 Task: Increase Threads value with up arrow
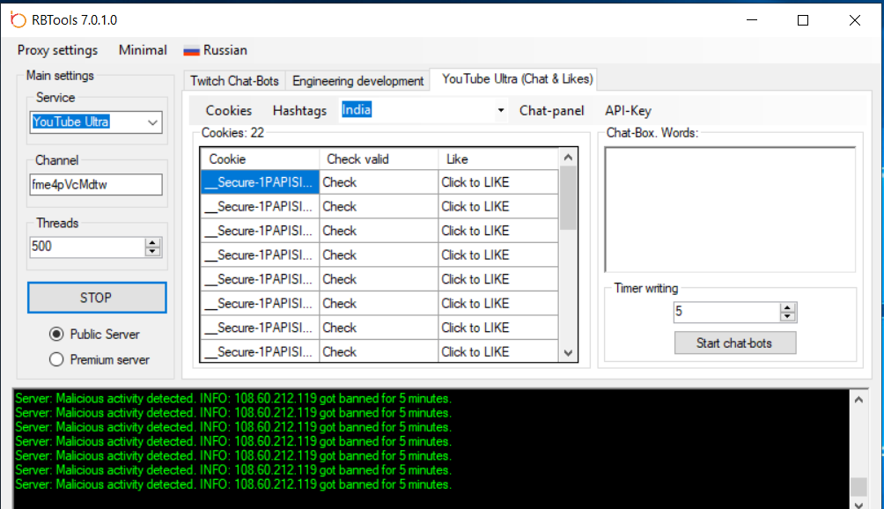[x=153, y=242]
